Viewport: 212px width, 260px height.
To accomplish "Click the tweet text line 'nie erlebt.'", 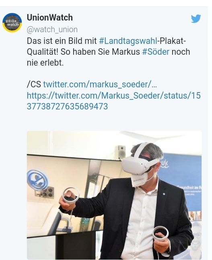I will pyautogui.click(x=45, y=63).
